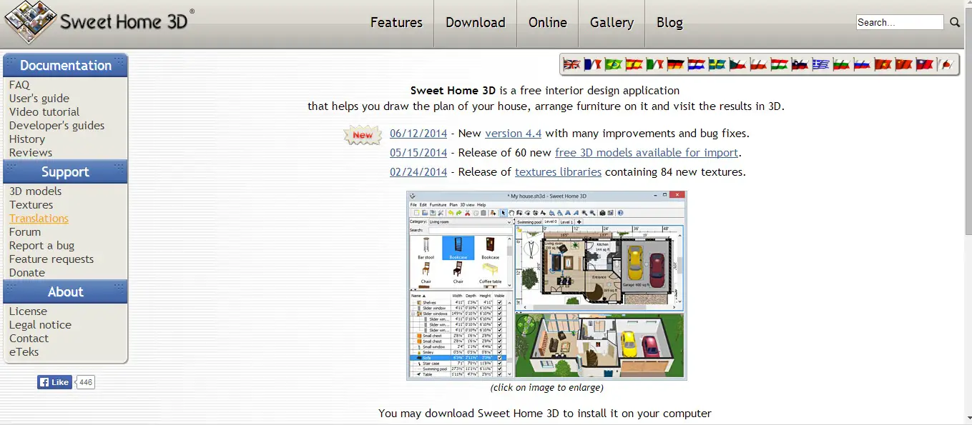Select the Hungarian flag language icon

pos(779,65)
